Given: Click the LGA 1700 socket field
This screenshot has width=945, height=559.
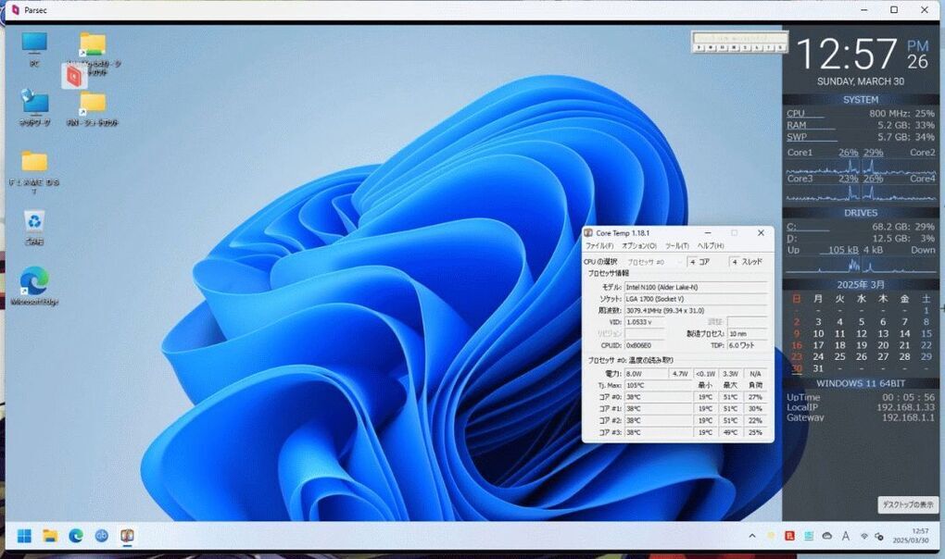Looking at the screenshot, I should (696, 299).
